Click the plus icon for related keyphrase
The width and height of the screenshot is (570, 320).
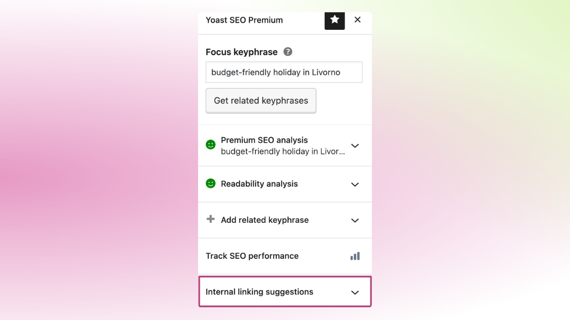click(210, 219)
